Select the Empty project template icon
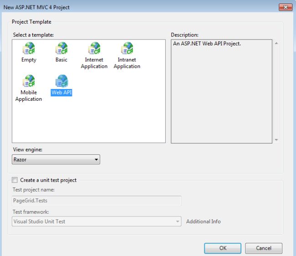 click(29, 48)
